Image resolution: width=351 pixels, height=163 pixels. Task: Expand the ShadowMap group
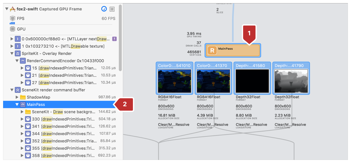(17, 97)
